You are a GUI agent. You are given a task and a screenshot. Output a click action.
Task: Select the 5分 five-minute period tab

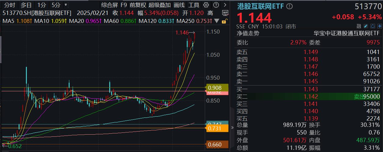(x=56, y=5)
